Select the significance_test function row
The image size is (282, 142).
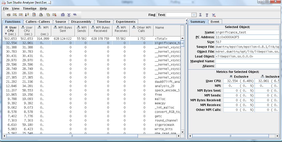pos(92,43)
